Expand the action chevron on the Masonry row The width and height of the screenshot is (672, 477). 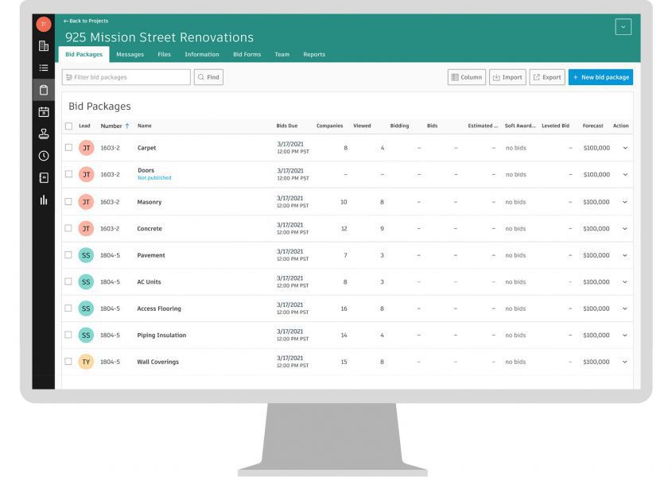(625, 201)
